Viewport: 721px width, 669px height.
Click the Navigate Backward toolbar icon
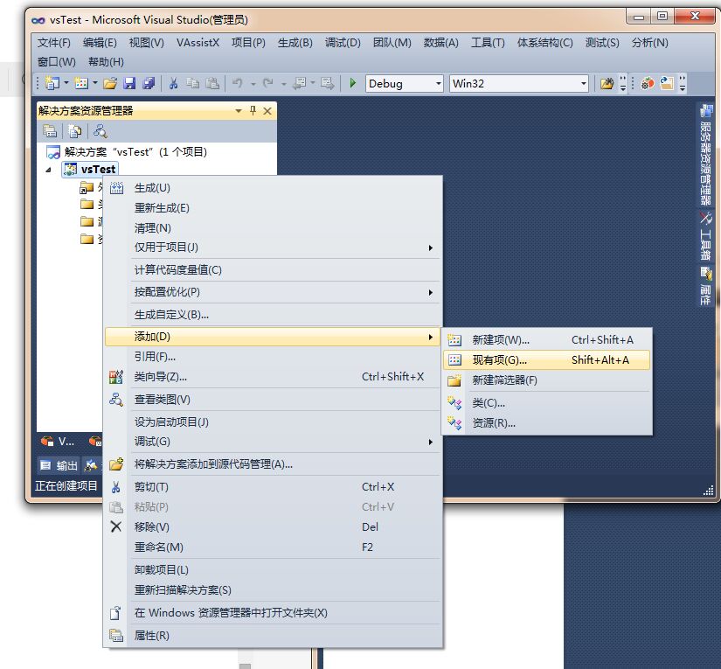300,83
